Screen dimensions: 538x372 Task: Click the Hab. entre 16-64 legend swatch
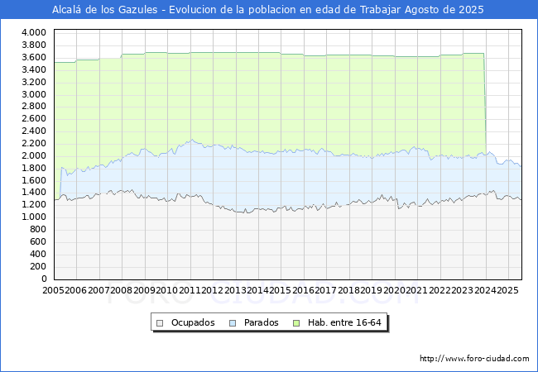tap(296, 323)
